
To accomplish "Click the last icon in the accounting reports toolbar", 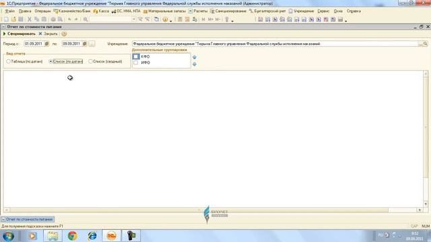I will click(340, 19).
